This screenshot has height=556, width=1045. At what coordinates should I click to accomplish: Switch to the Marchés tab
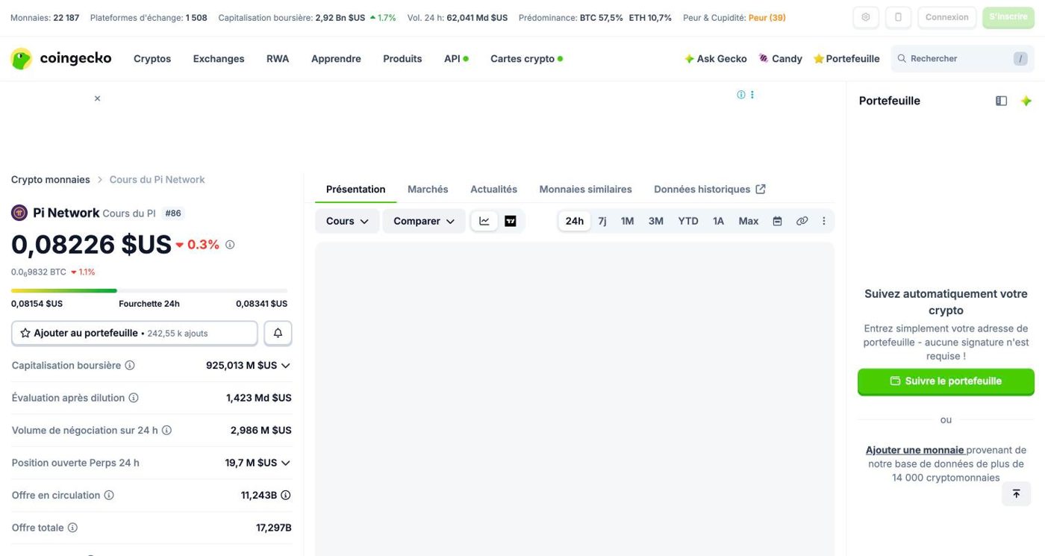428,190
